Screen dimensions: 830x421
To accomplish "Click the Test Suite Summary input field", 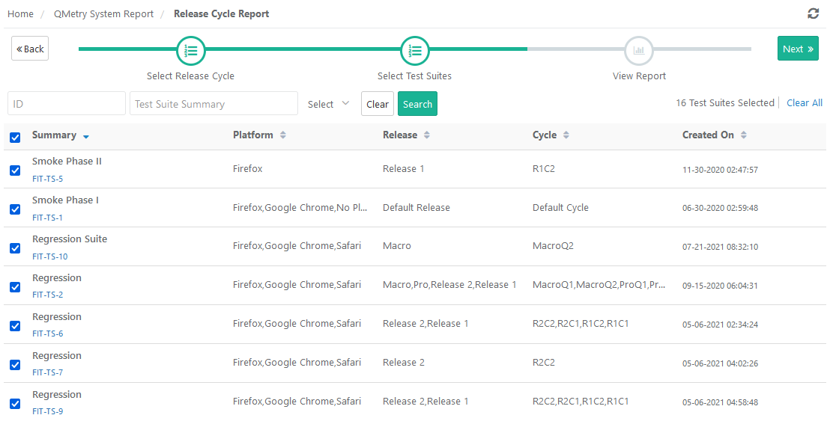I will point(213,104).
